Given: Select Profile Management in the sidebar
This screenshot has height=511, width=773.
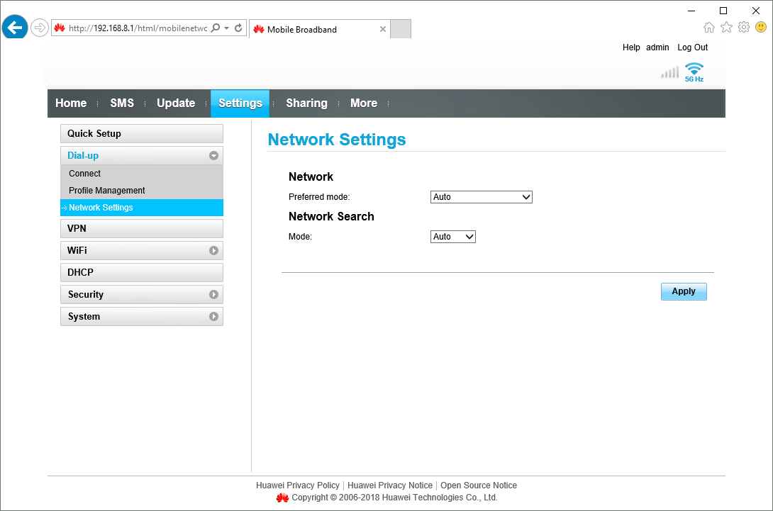Looking at the screenshot, I should (x=106, y=190).
